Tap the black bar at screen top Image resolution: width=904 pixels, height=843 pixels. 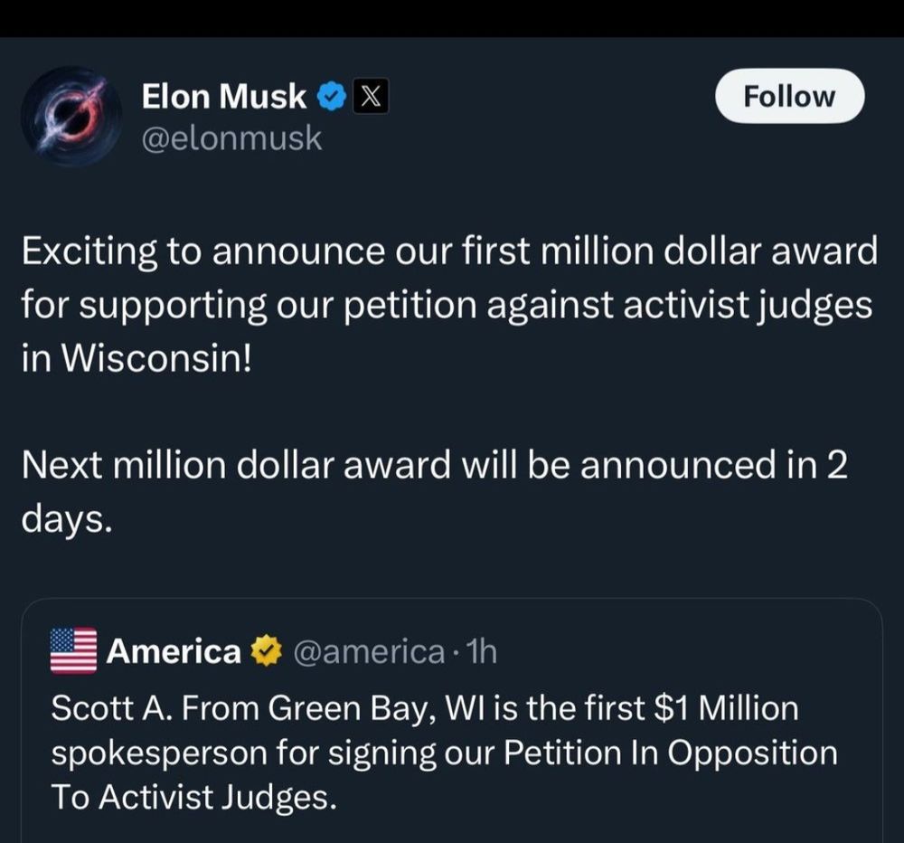click(452, 18)
